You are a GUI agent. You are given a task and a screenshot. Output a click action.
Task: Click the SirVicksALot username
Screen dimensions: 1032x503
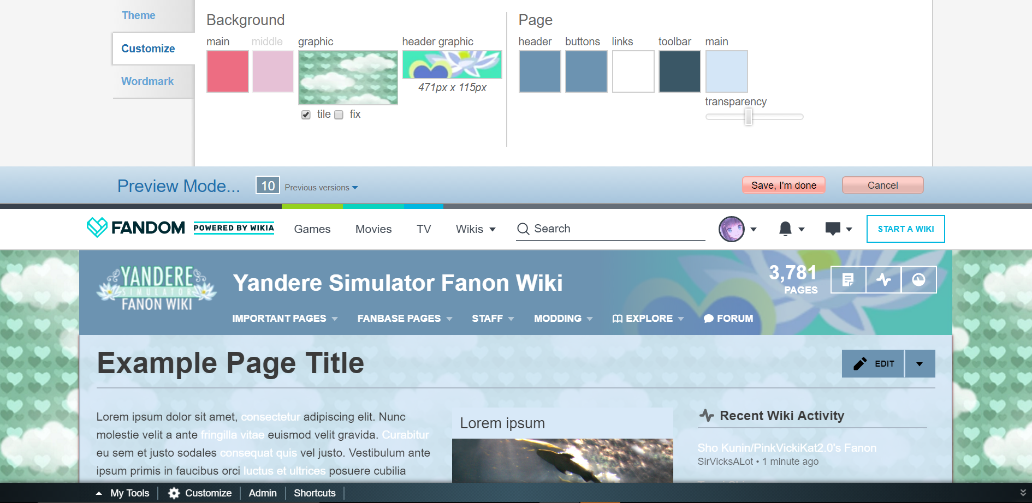click(x=725, y=462)
